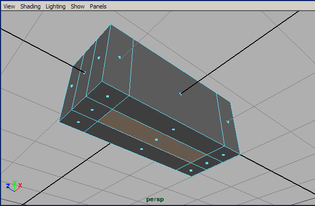The height and width of the screenshot is (206, 315).
Task: Select center dot of the large side face
Action: click(x=181, y=94)
